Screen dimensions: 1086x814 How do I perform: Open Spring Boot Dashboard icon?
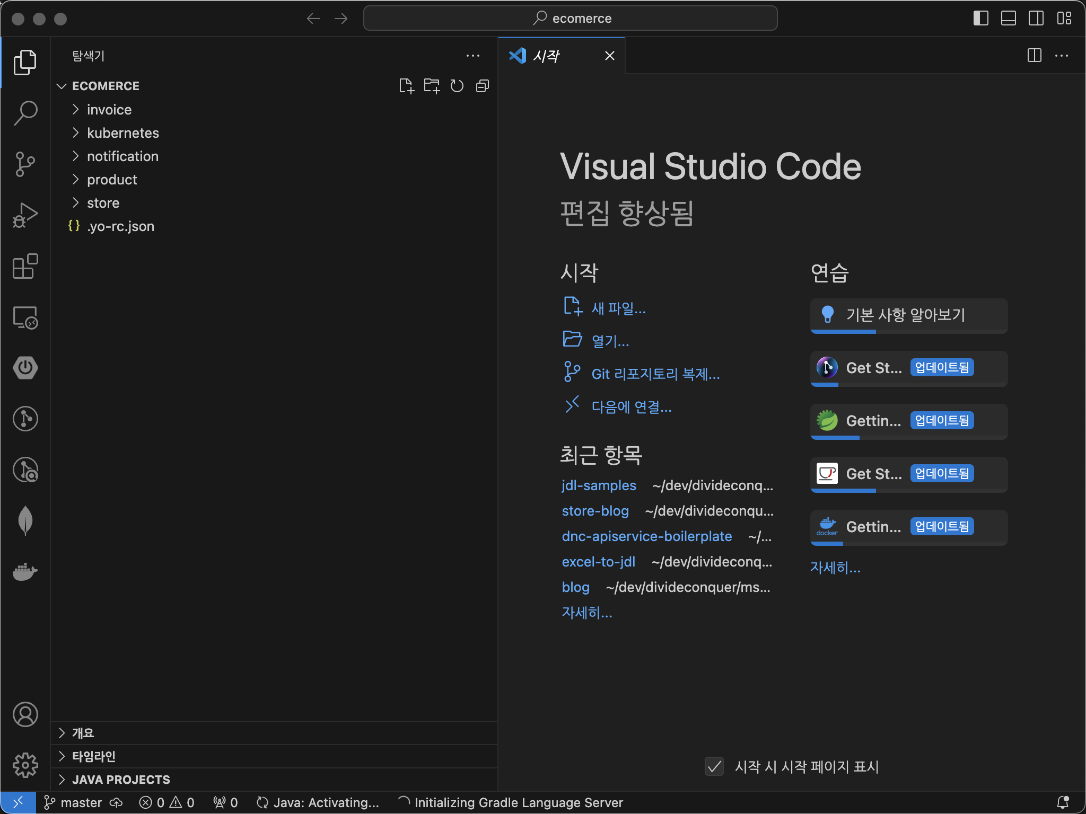click(25, 368)
